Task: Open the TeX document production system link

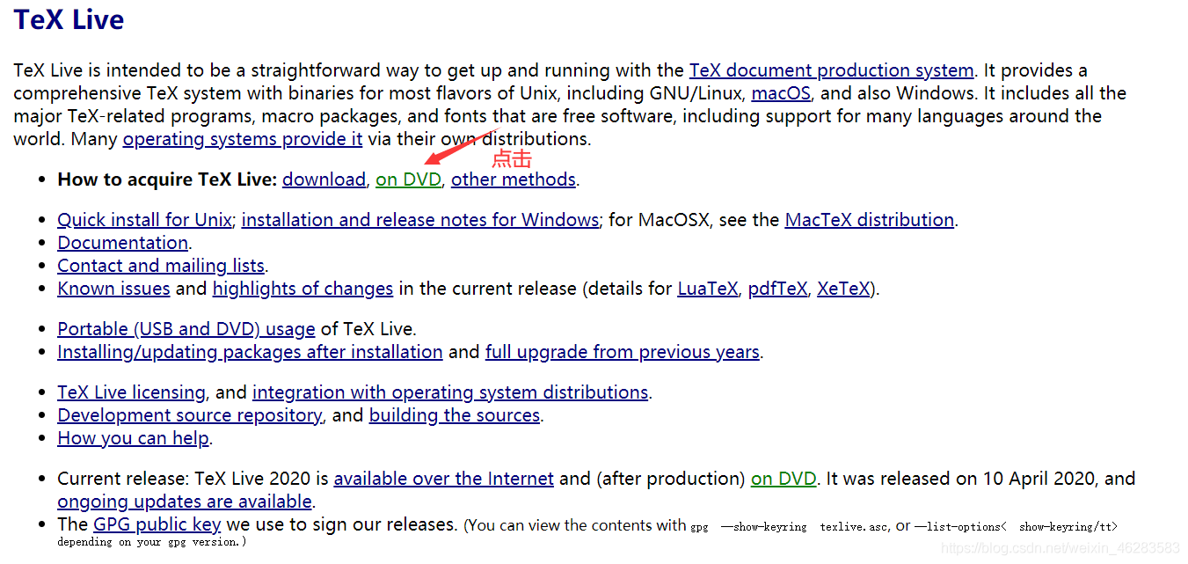Action: click(x=831, y=70)
